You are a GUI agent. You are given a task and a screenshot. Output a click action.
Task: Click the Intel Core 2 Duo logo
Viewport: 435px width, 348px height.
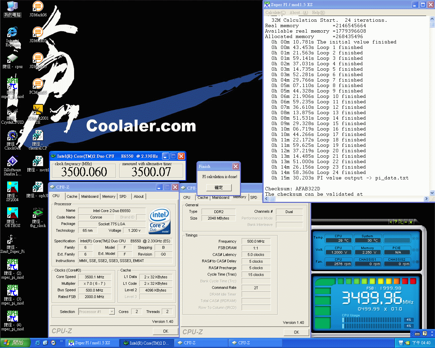tap(160, 221)
